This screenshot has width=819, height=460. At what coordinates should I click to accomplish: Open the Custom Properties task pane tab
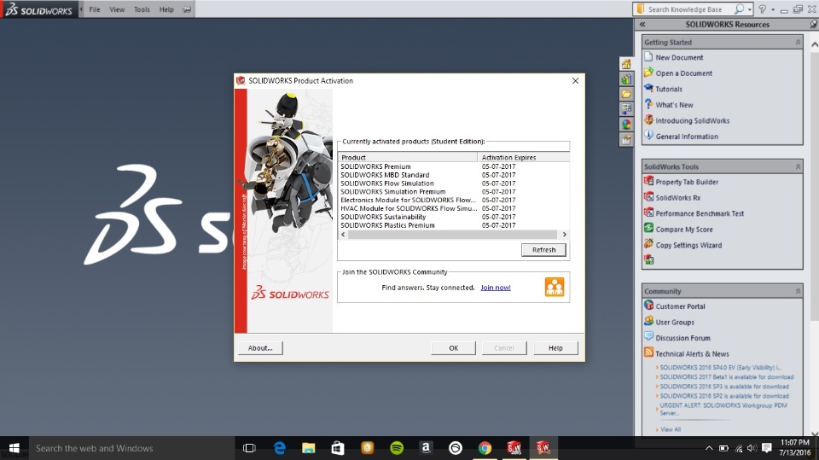coord(626,140)
